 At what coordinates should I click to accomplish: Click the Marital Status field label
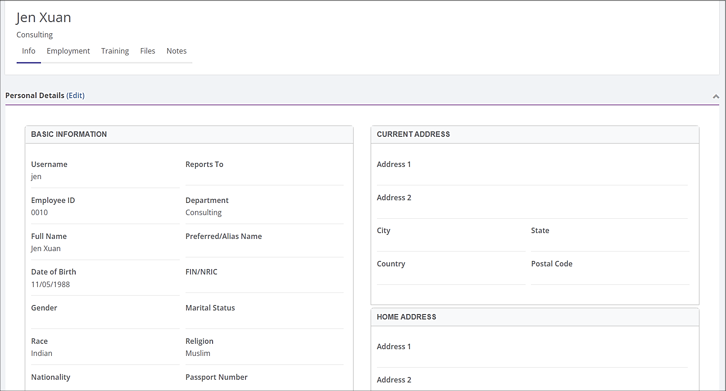point(210,308)
